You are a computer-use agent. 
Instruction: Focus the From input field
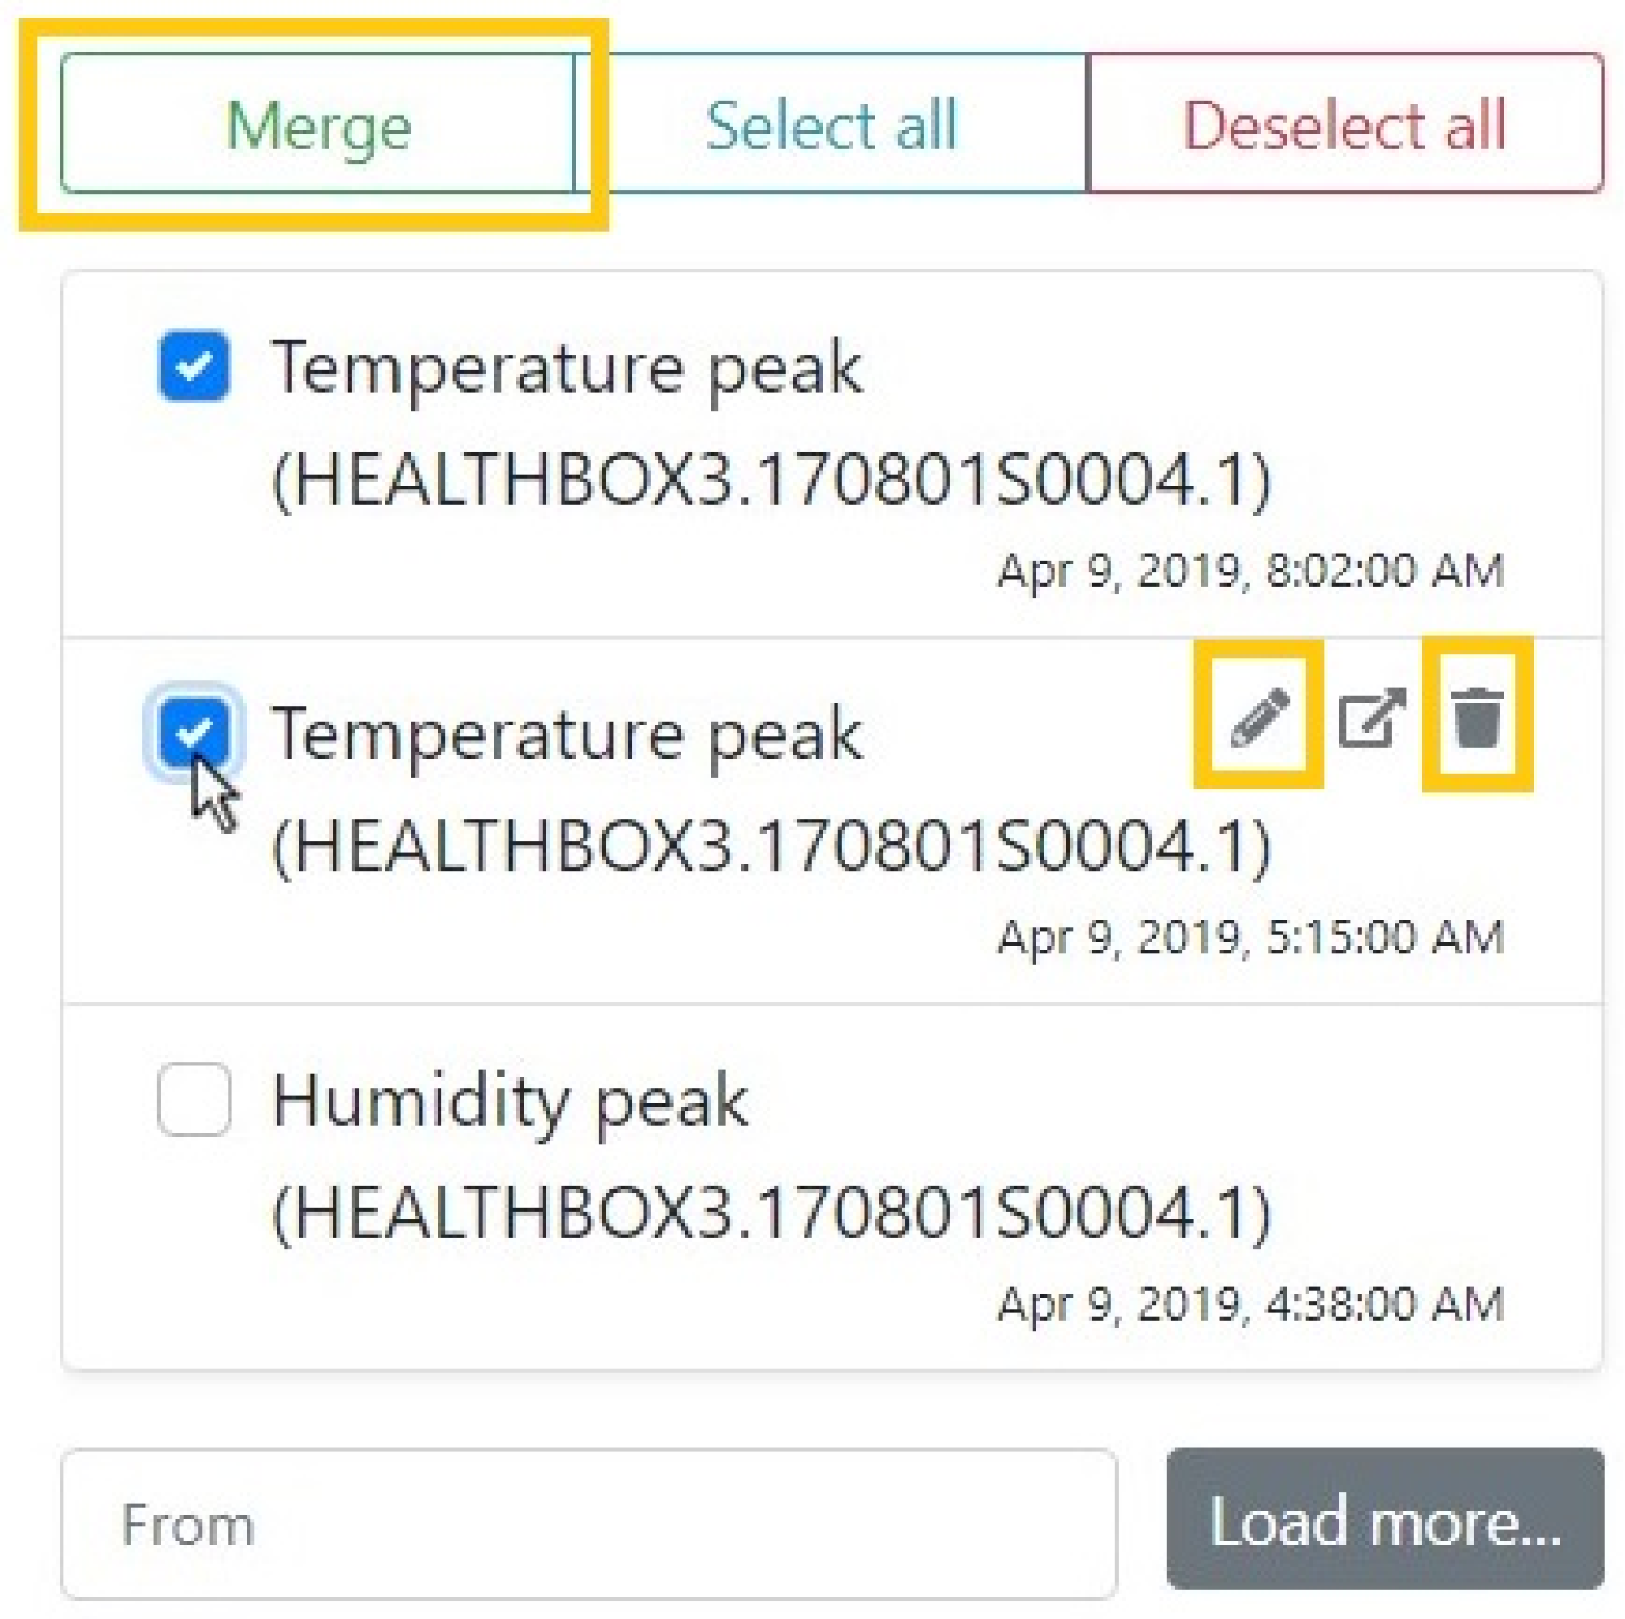(589, 1524)
